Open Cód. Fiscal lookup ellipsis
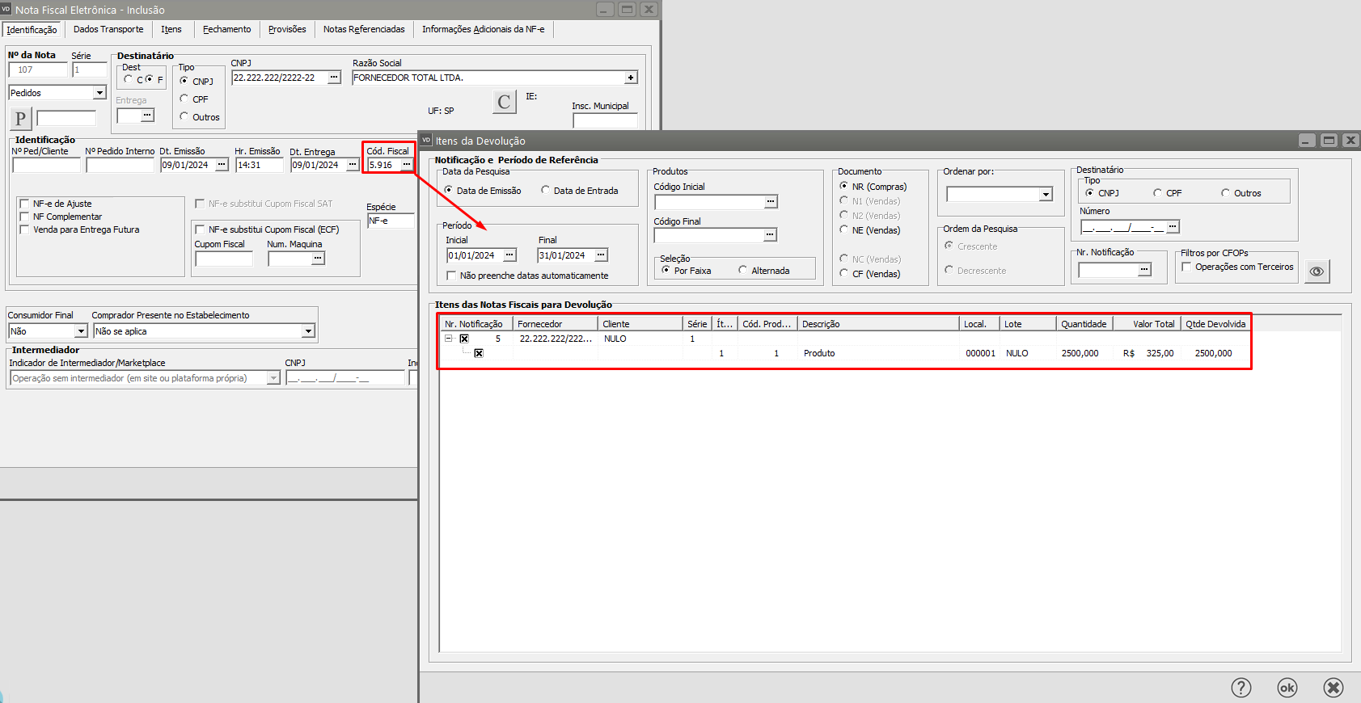The image size is (1361, 703). (406, 165)
